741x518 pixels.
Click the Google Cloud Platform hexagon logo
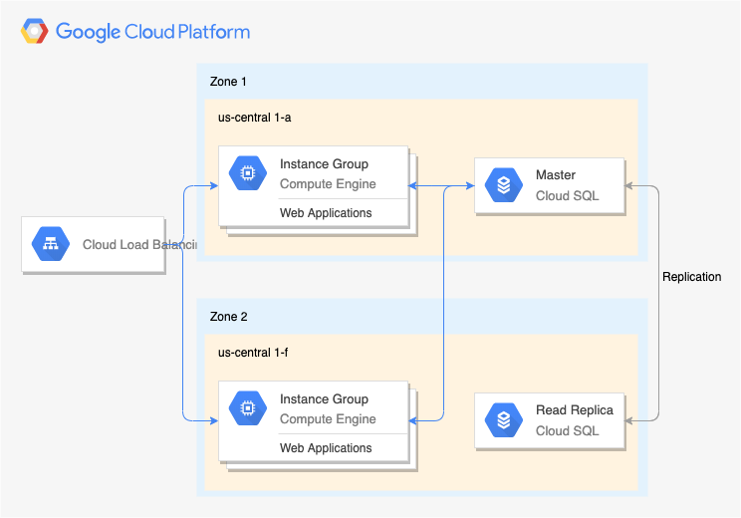pyautogui.click(x=35, y=31)
